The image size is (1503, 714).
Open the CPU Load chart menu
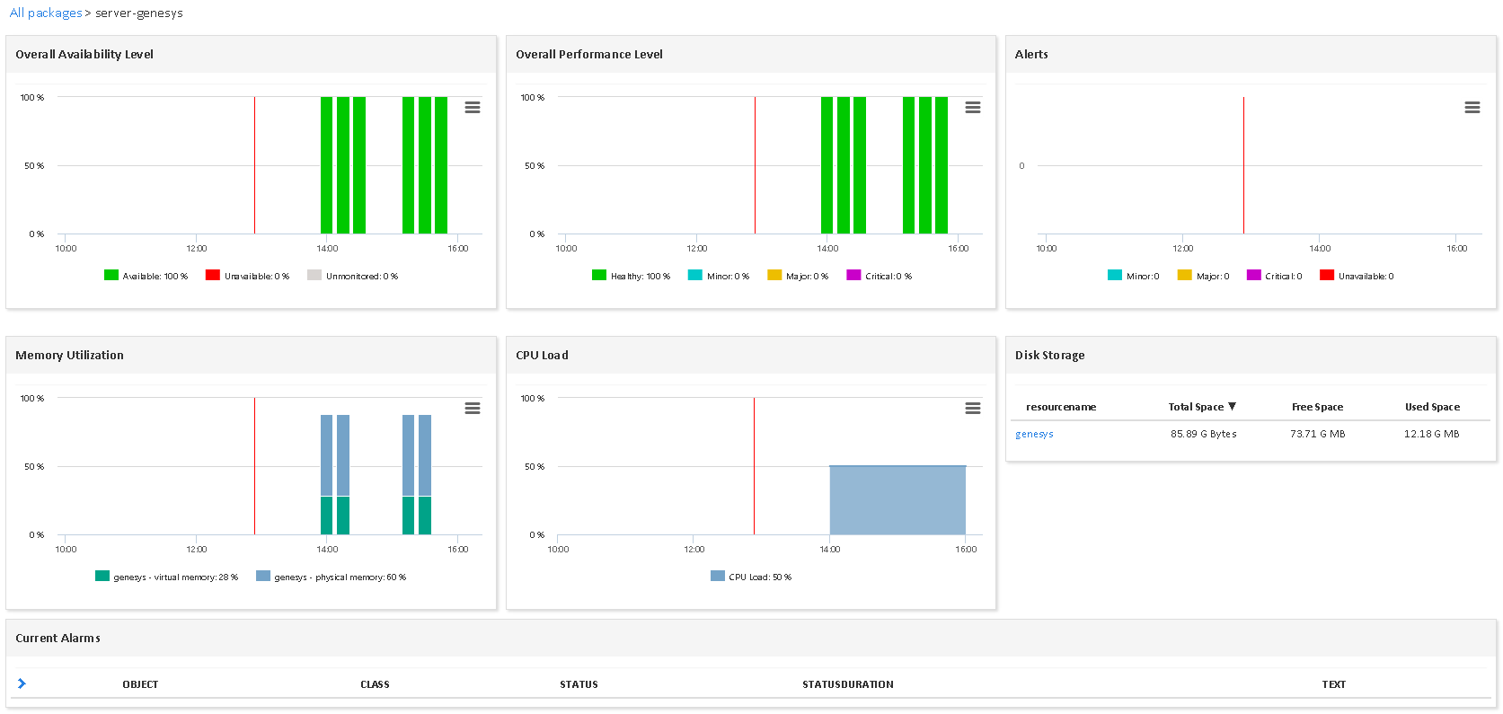point(972,409)
